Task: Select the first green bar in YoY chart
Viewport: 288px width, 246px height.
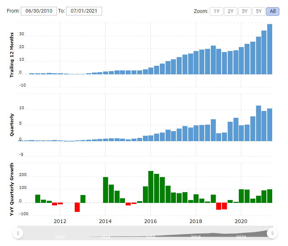Action: point(38,199)
